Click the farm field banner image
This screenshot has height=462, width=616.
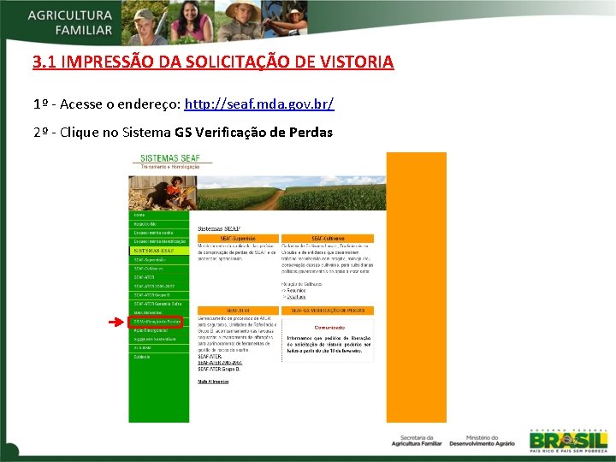291,192
